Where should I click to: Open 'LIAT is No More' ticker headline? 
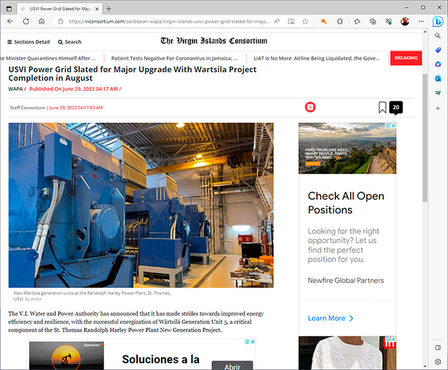(x=316, y=58)
